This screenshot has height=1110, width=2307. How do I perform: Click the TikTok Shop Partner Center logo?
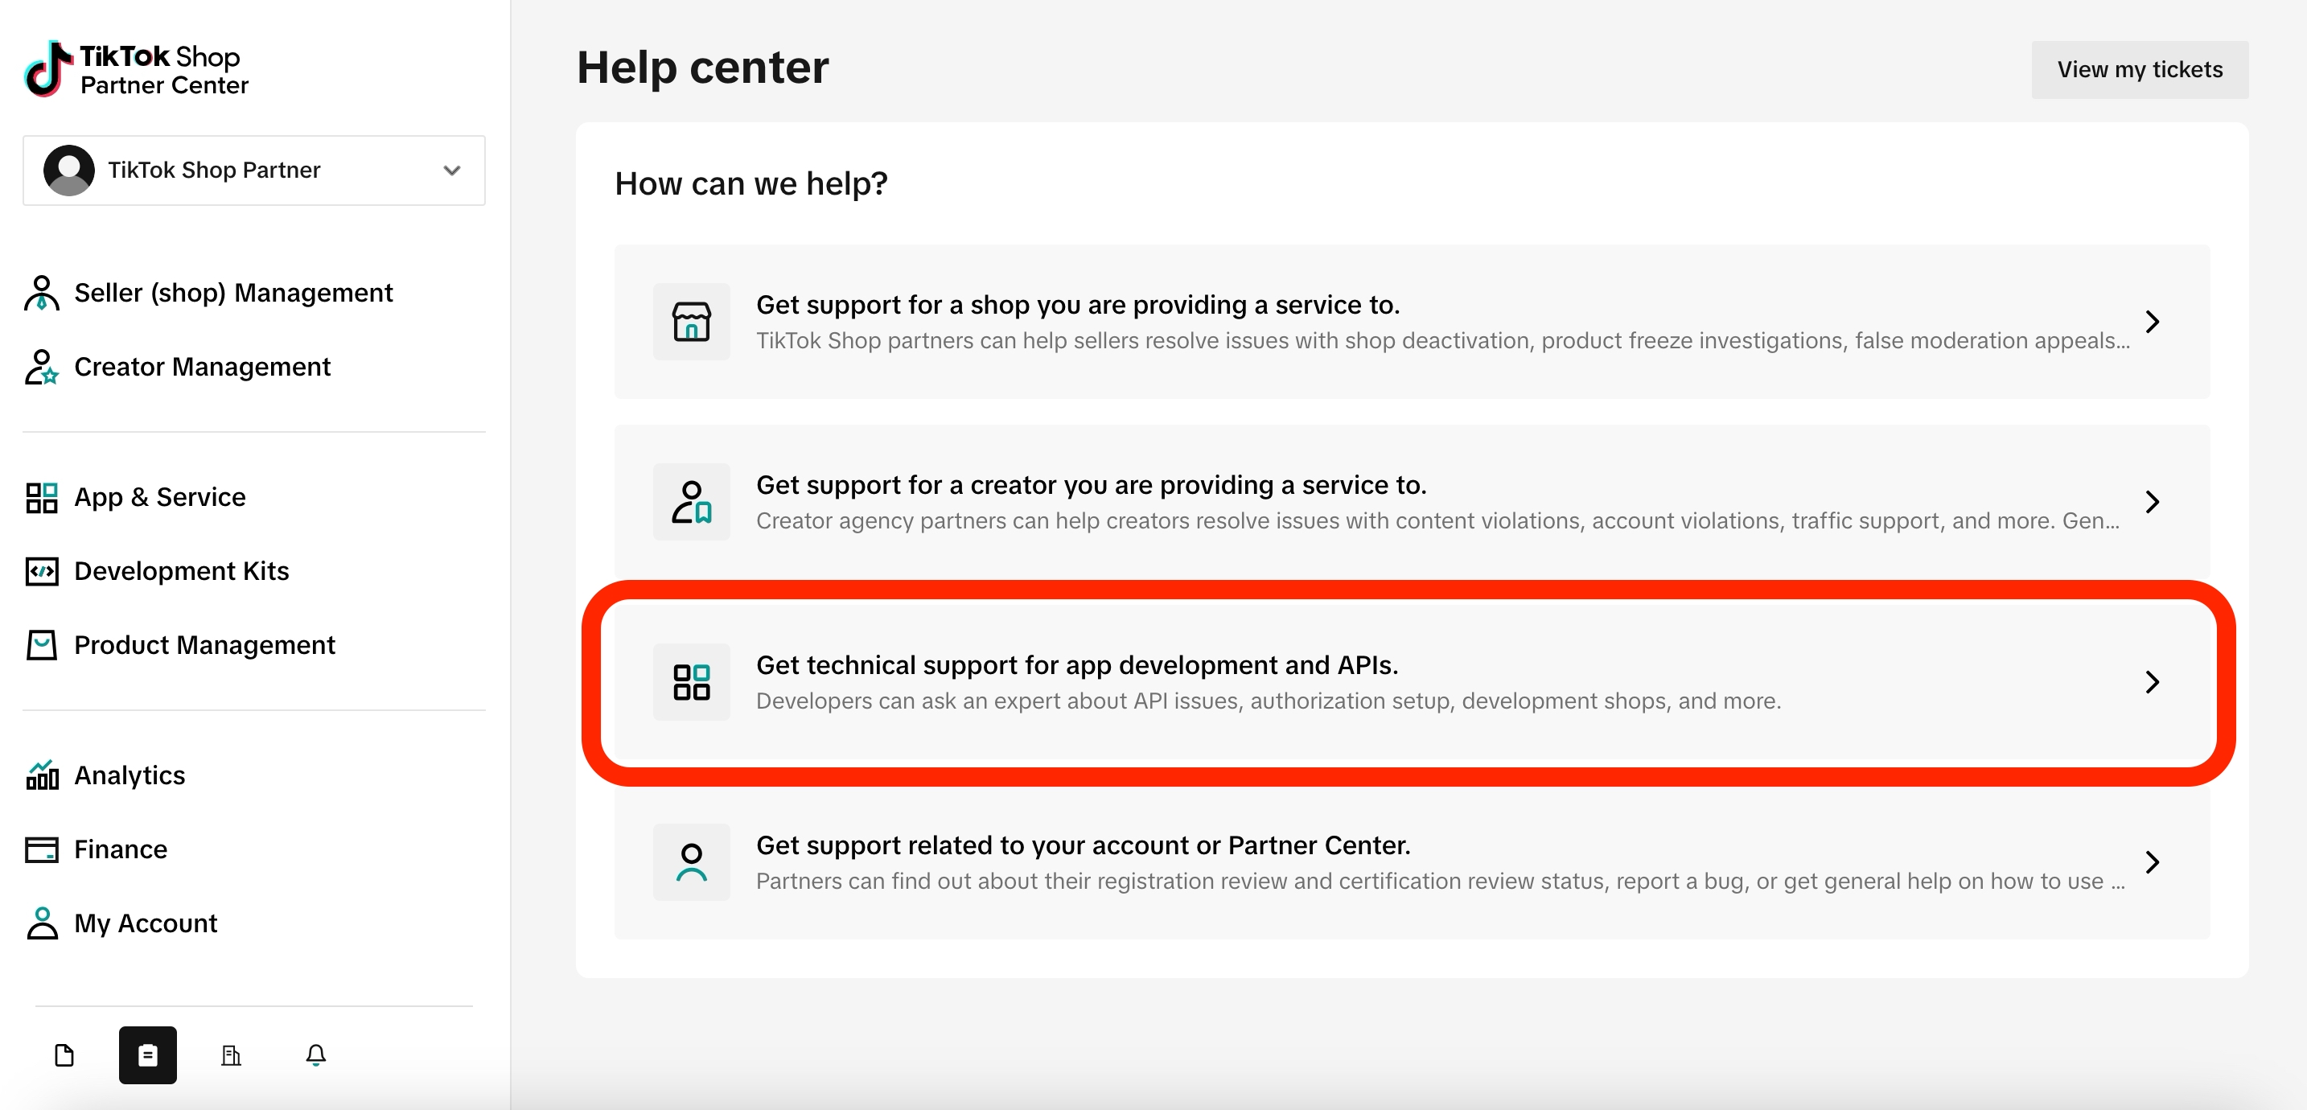click(x=136, y=69)
